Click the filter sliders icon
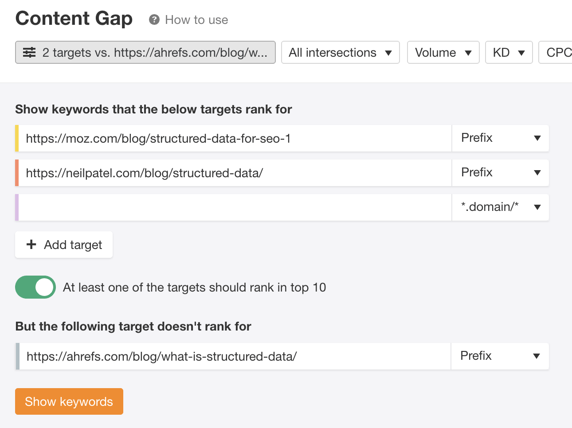The width and height of the screenshot is (572, 428). point(29,53)
